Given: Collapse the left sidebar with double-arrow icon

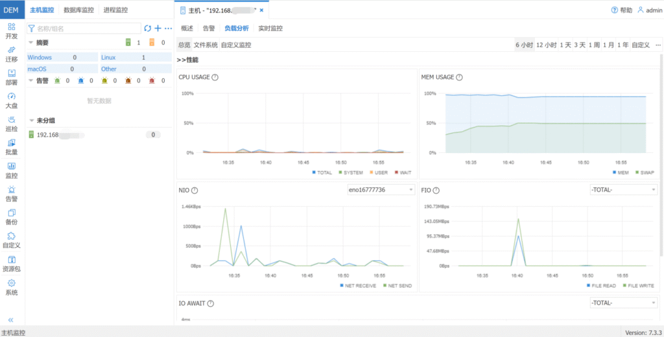Looking at the screenshot, I should click(11, 320).
